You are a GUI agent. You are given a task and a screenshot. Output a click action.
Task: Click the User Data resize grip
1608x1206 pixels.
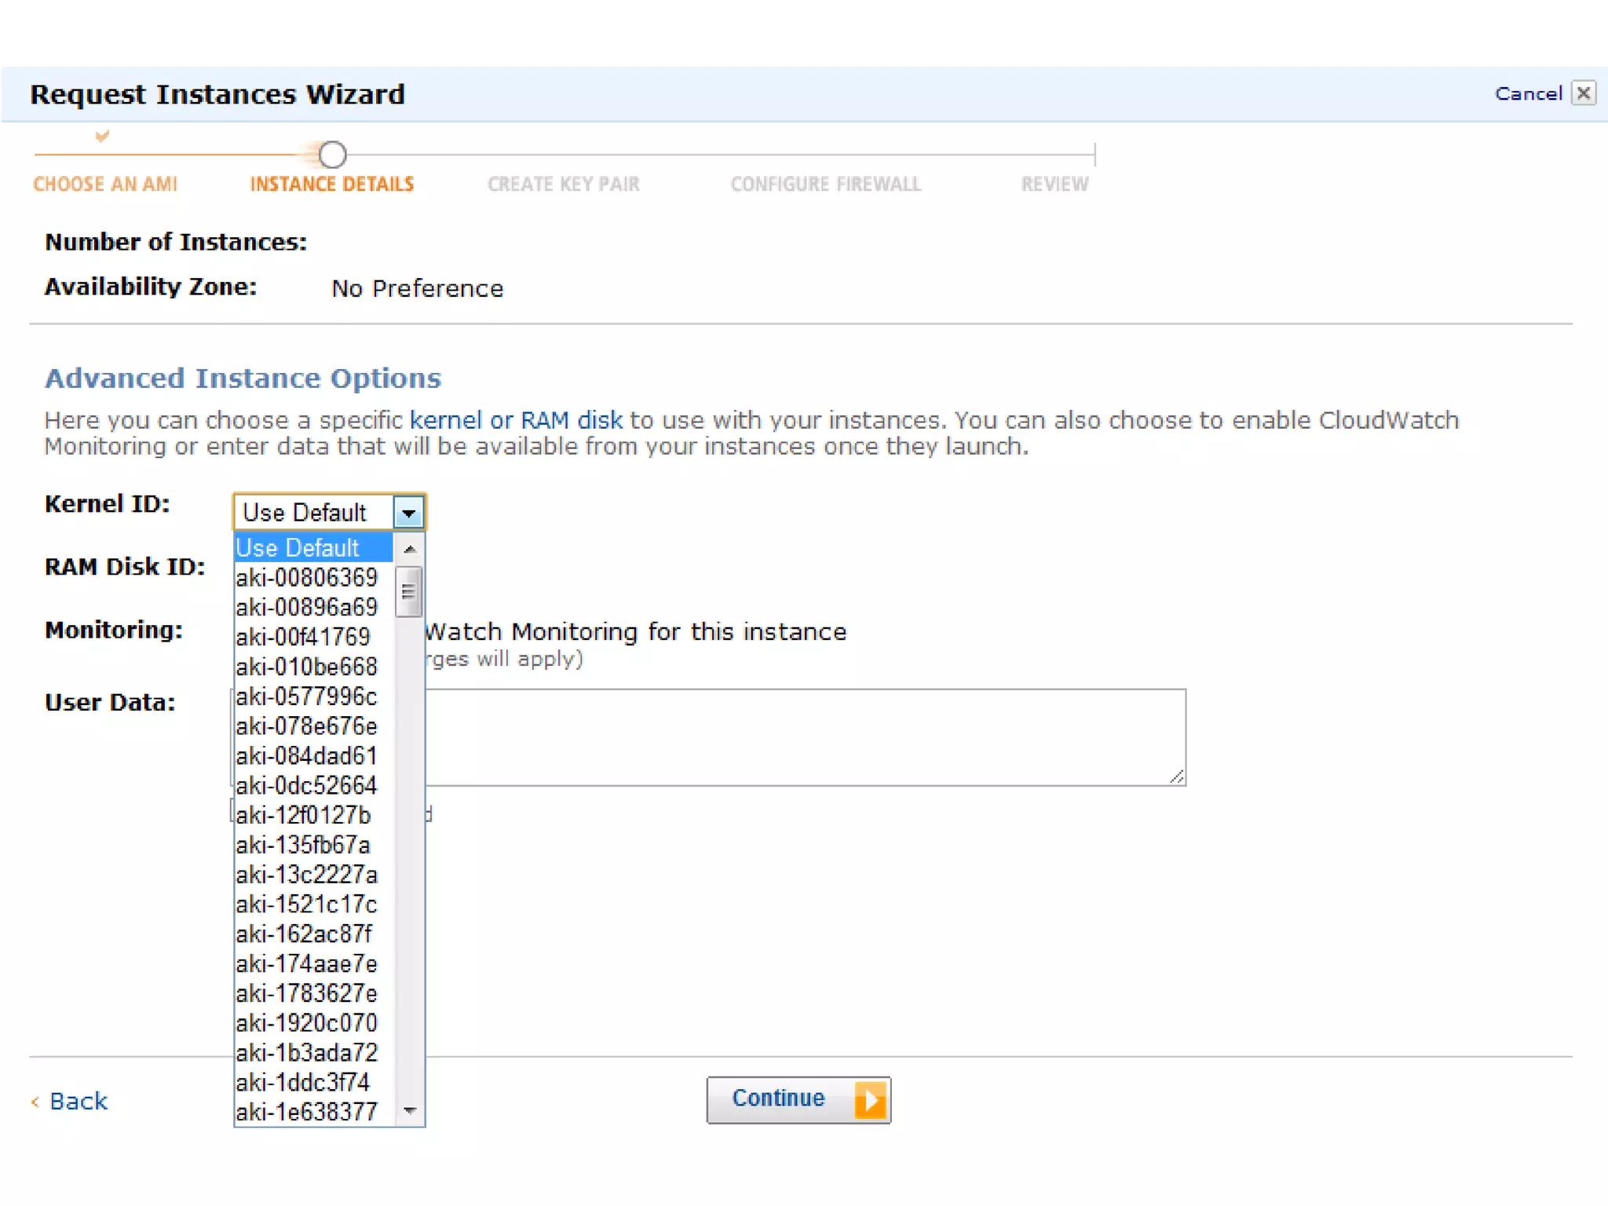1176,777
